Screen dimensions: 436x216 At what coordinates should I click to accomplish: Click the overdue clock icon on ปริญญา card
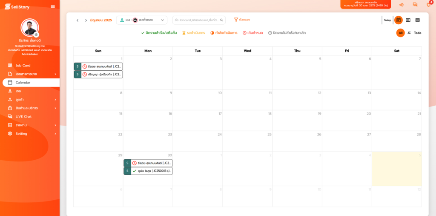(85, 74)
